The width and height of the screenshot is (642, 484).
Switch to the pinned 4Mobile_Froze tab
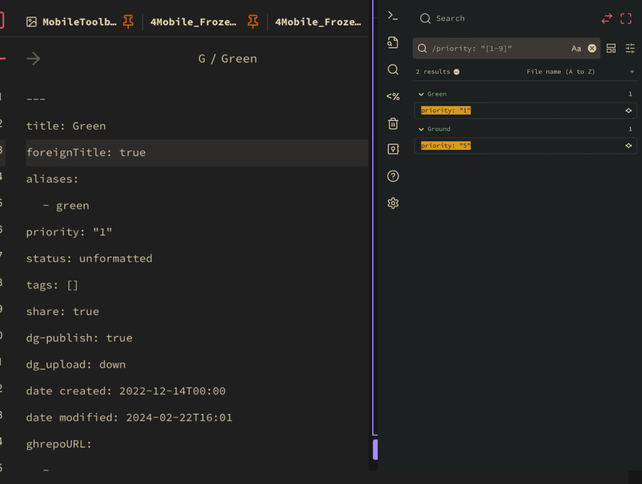193,21
